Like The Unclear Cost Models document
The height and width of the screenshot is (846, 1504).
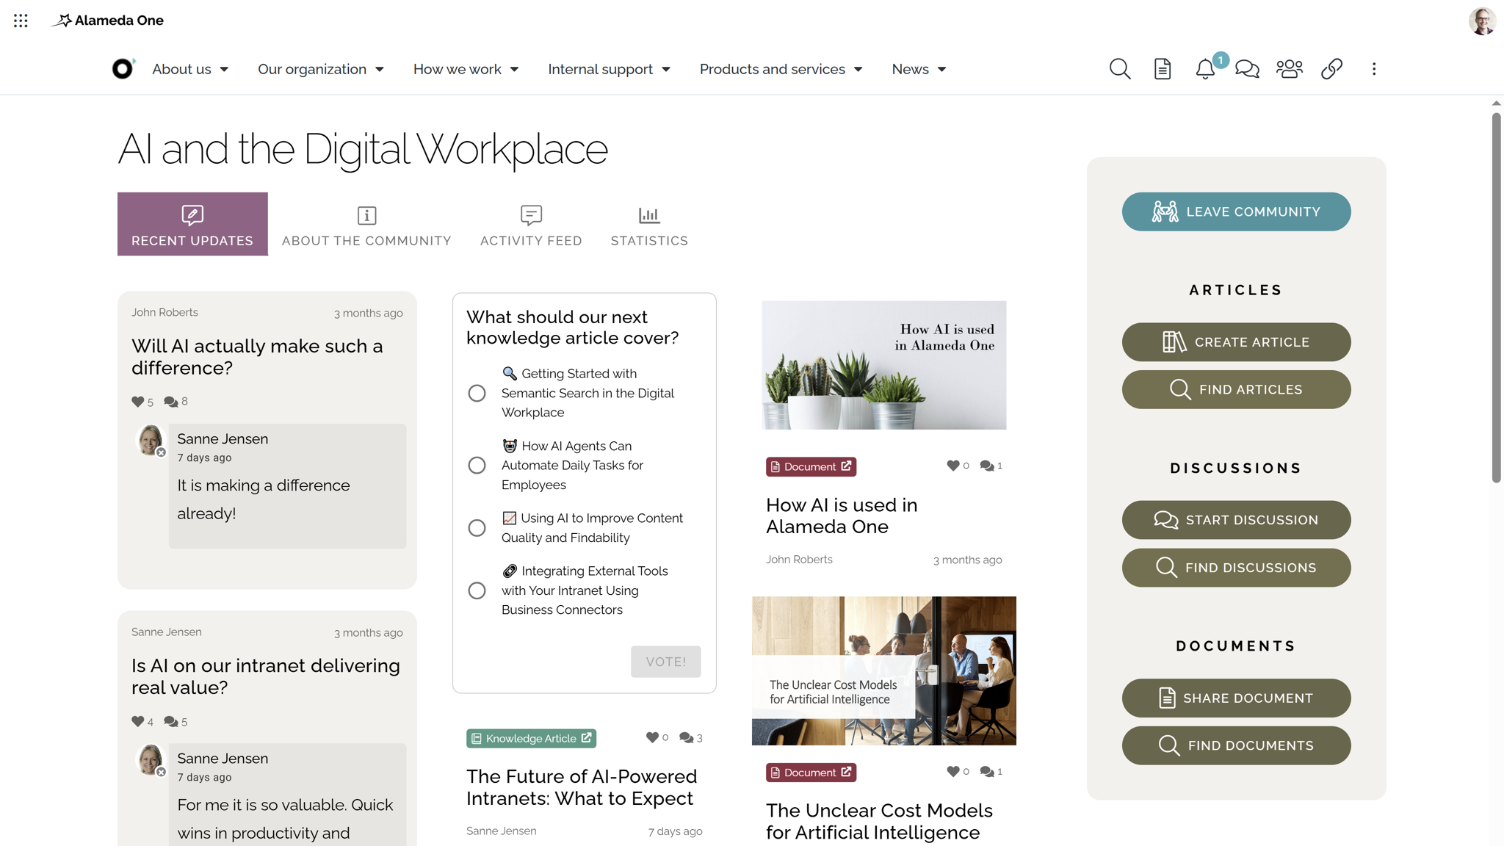tap(953, 771)
